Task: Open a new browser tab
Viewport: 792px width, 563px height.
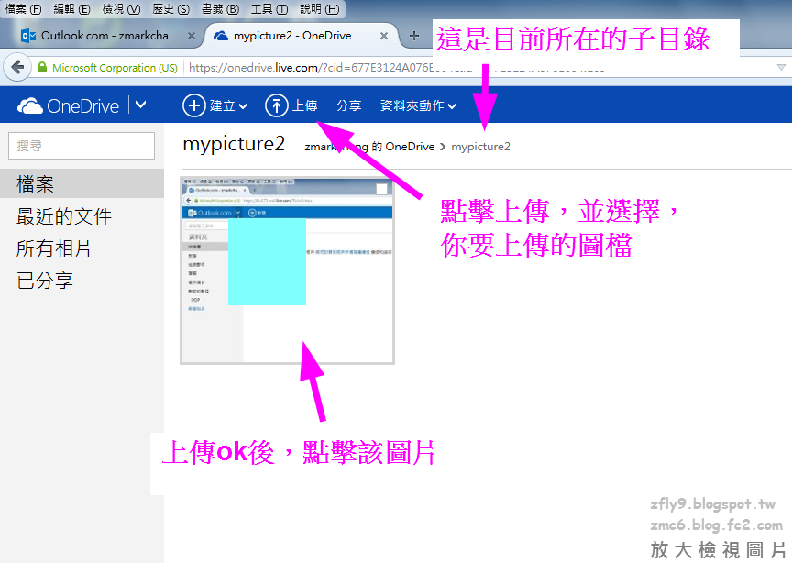Action: pyautogui.click(x=413, y=36)
